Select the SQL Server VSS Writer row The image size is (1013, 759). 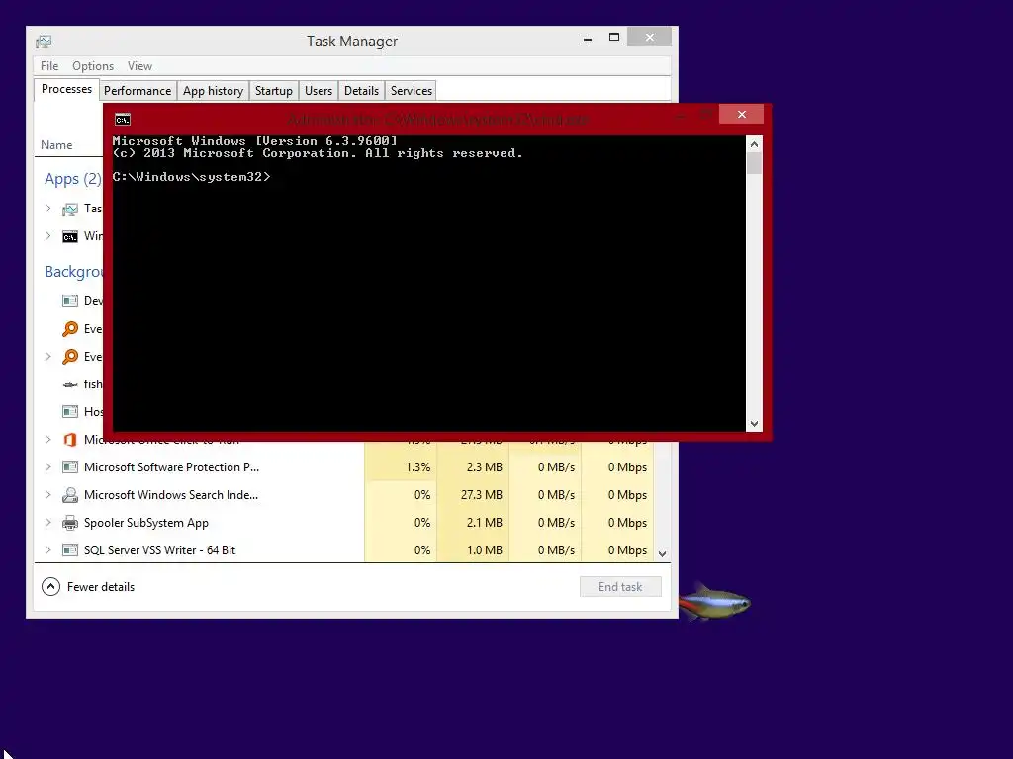point(343,550)
